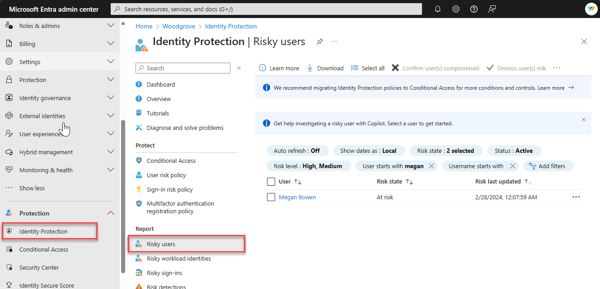Click the Identity Protection breadcrumb
Viewport: 600px width, 289px height.
click(231, 26)
